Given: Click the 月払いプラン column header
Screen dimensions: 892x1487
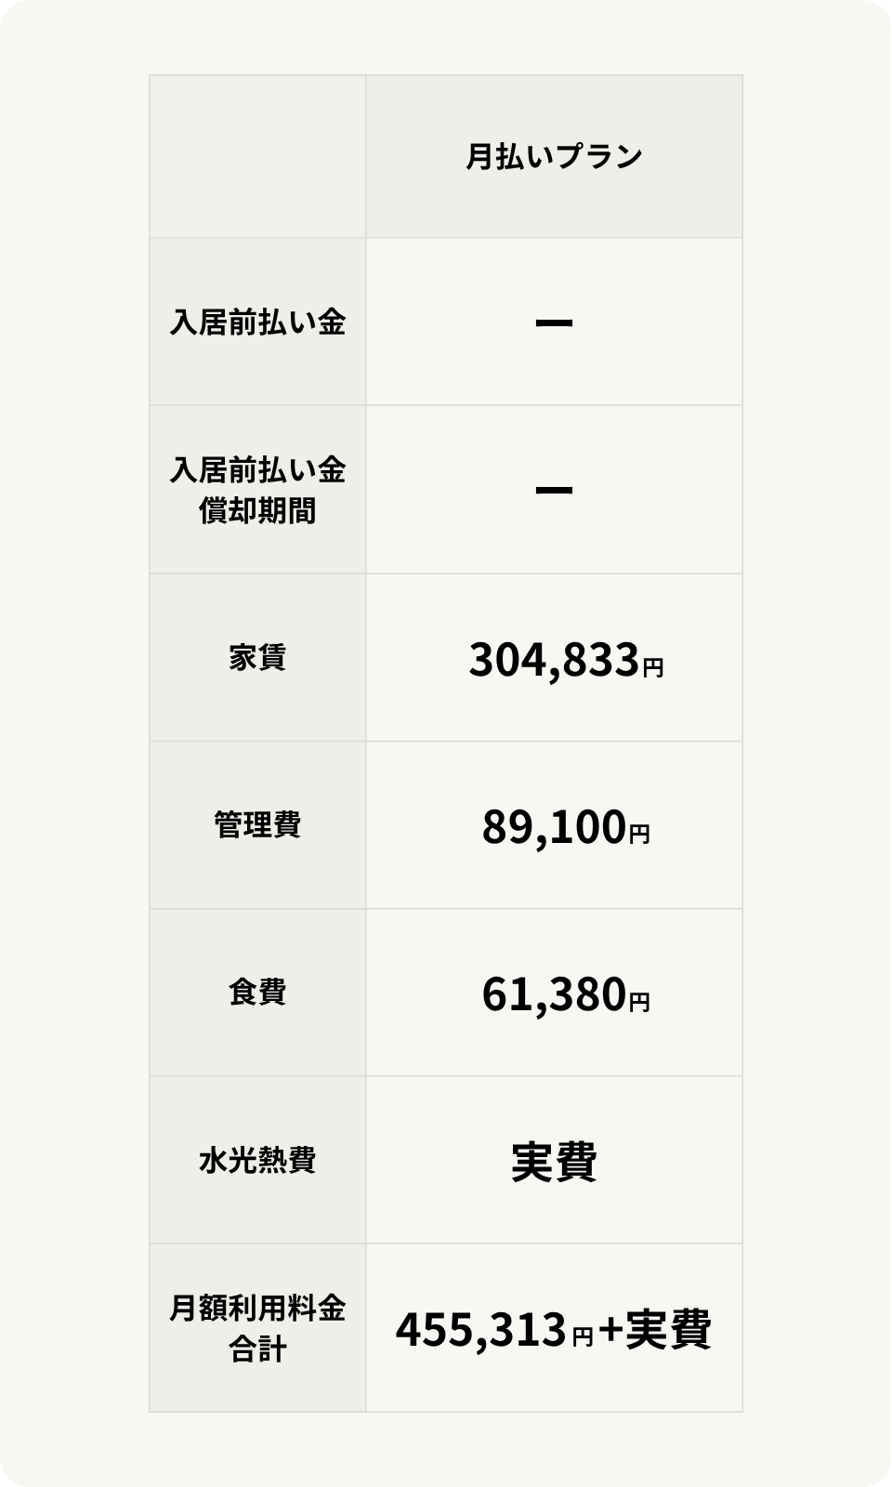Looking at the screenshot, I should coord(554,157).
